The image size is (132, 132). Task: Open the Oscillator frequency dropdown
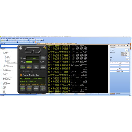coord(129,49)
